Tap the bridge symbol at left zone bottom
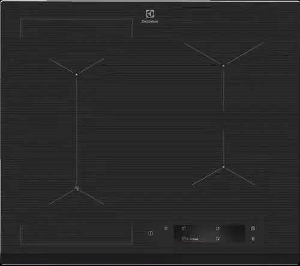Viewport: 300px width, 266px height. (x=77, y=188)
